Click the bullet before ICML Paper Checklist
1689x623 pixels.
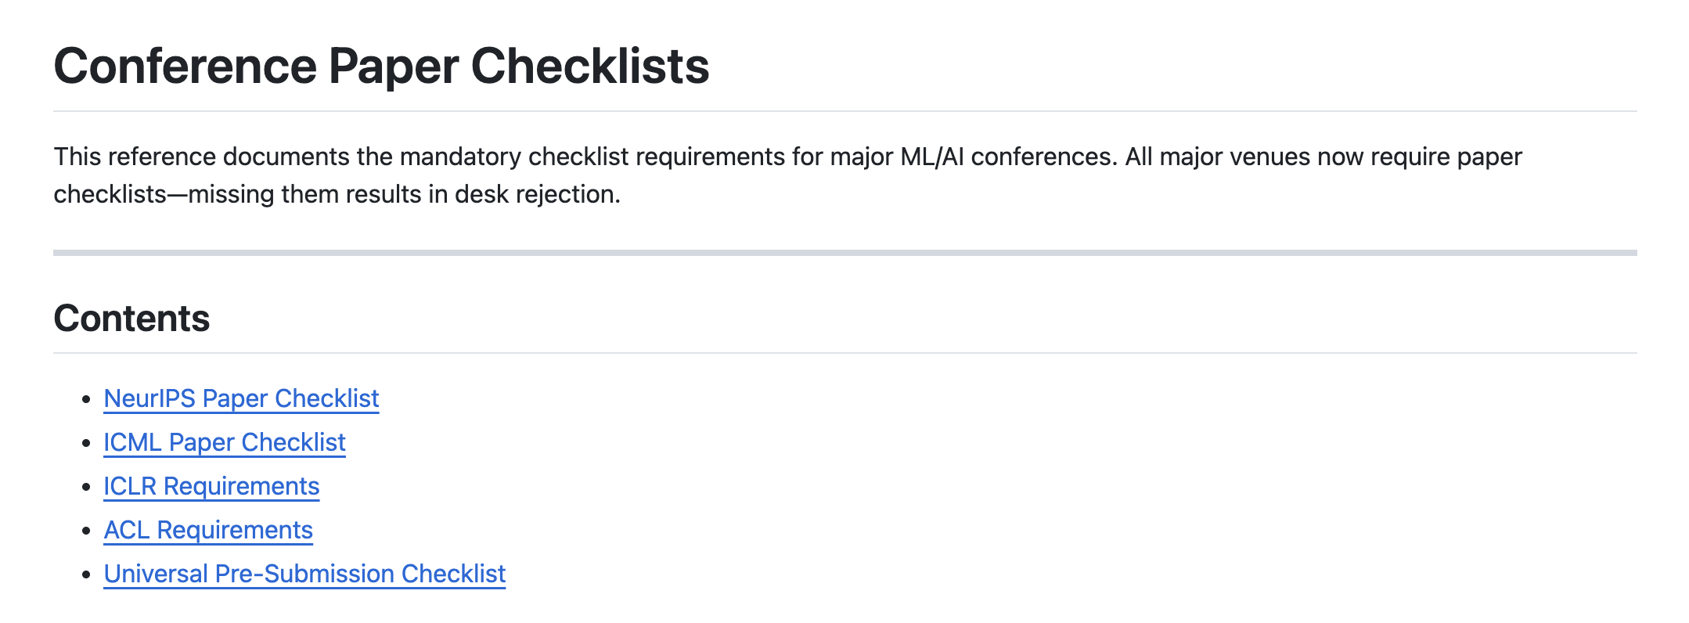pyautogui.click(x=87, y=443)
